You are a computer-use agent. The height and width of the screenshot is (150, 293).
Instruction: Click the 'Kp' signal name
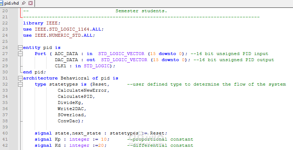pyautogui.click(x=58, y=139)
